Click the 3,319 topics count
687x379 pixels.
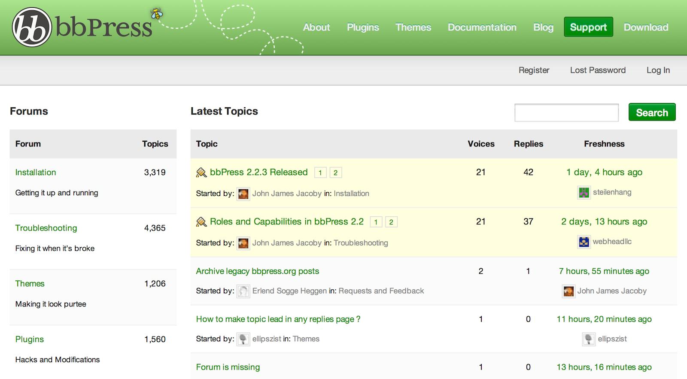click(155, 173)
